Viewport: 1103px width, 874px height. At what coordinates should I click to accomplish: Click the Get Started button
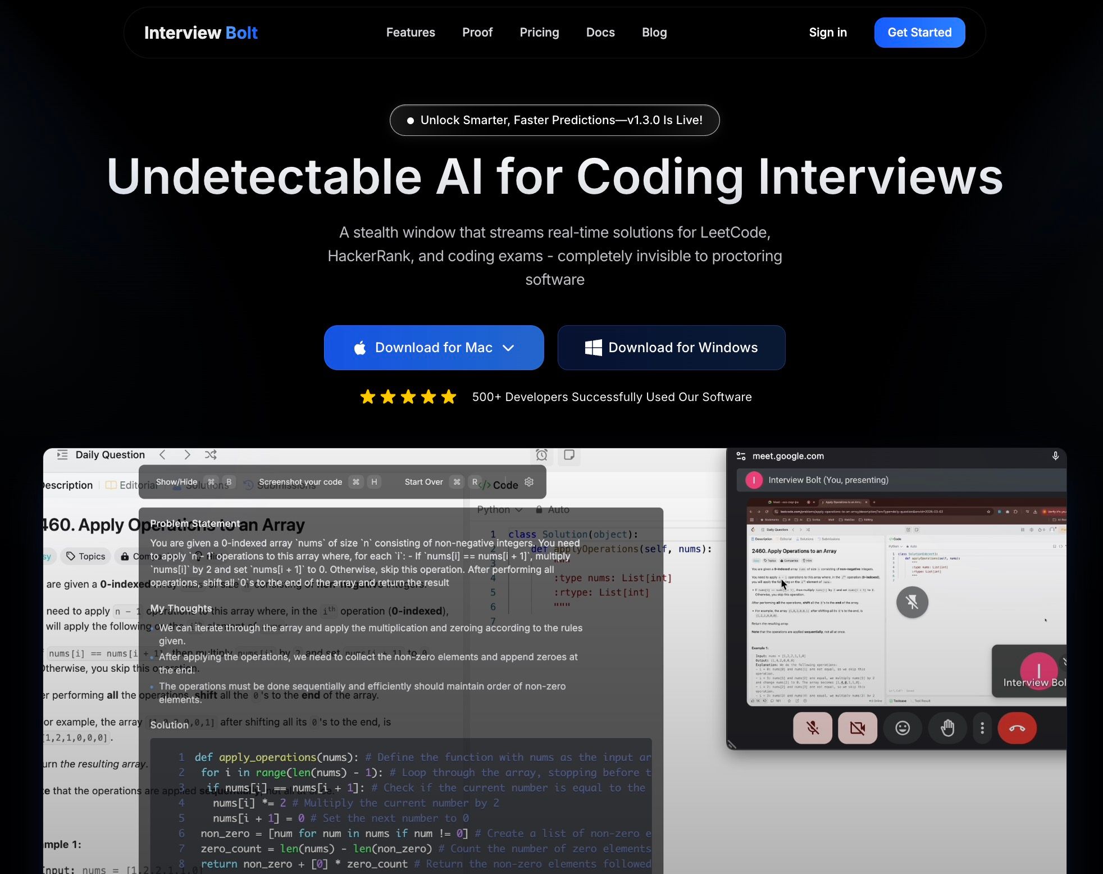click(919, 33)
